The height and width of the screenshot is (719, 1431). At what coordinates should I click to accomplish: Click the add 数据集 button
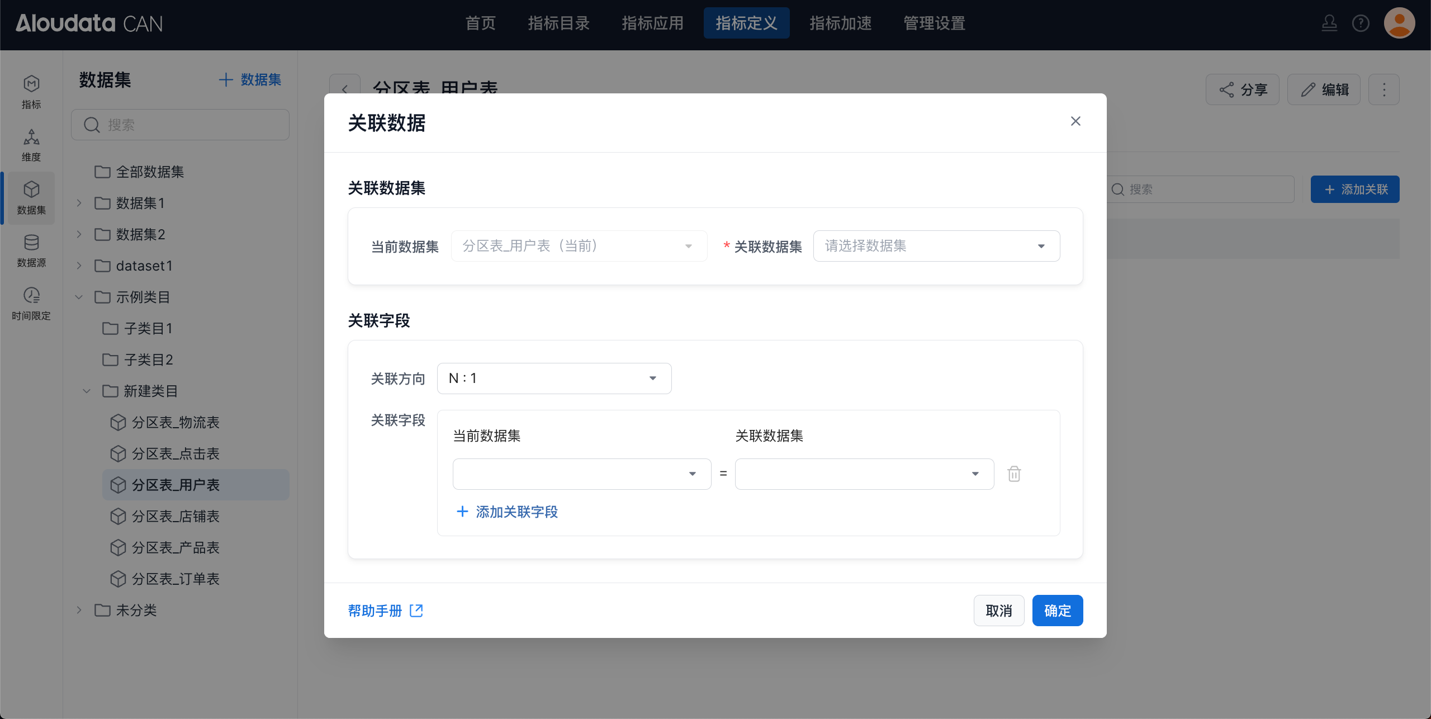coord(250,80)
